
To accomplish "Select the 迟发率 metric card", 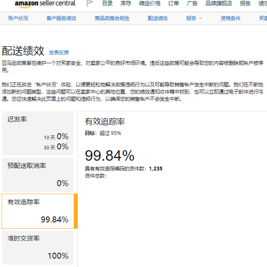I will tap(38, 133).
